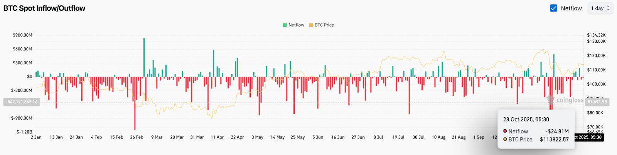Image resolution: width=617 pixels, height=155 pixels.
Task: Select the tallest green inflow bar
Action: [144, 58]
